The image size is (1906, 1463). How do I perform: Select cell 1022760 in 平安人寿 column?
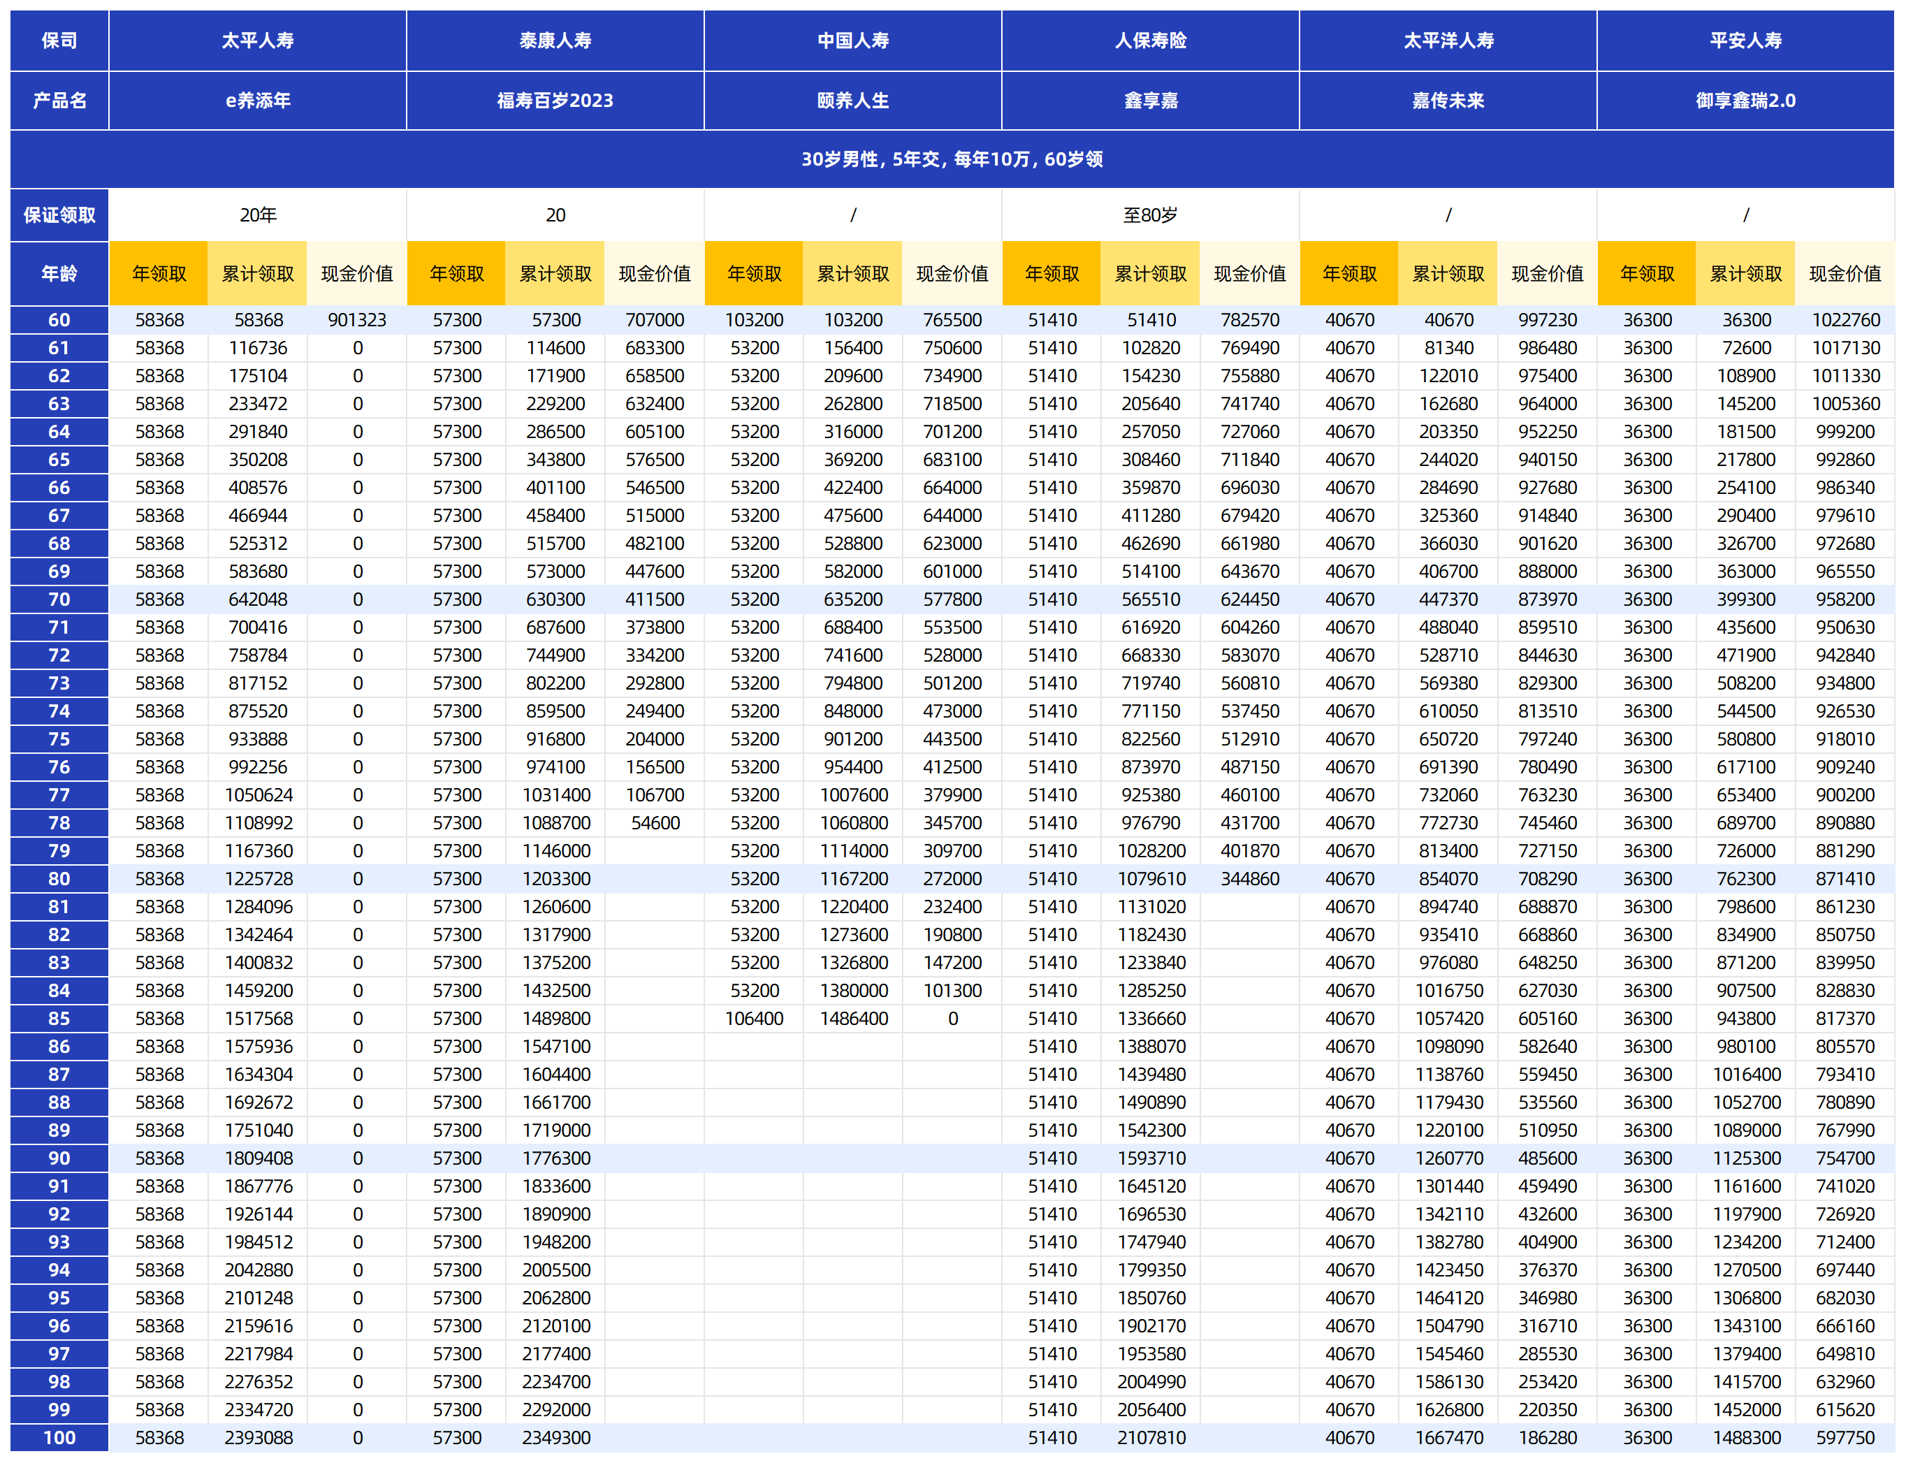(1845, 319)
